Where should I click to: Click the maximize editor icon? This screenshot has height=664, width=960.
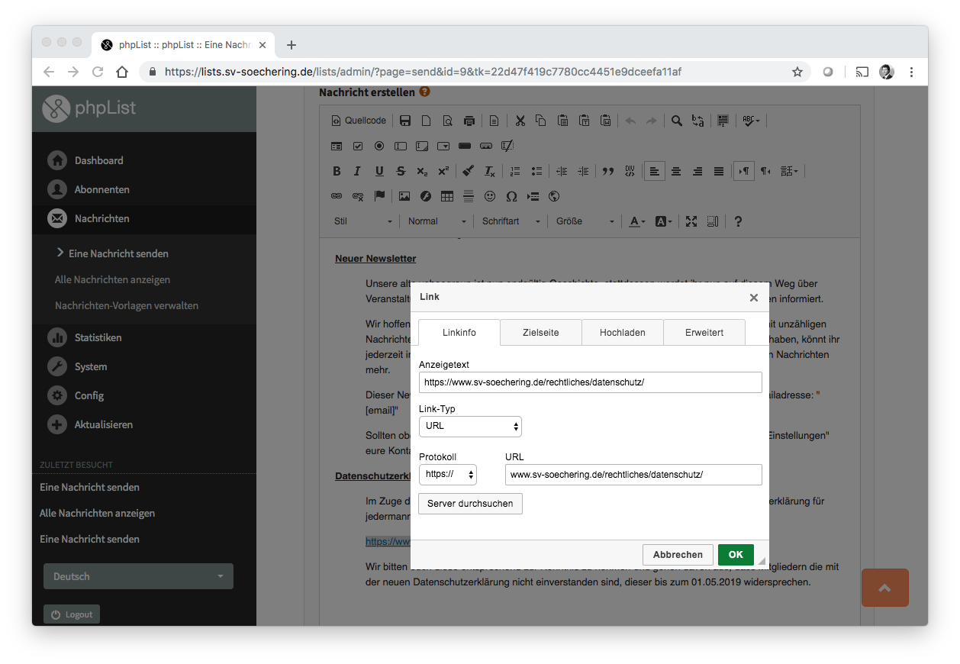coord(691,221)
